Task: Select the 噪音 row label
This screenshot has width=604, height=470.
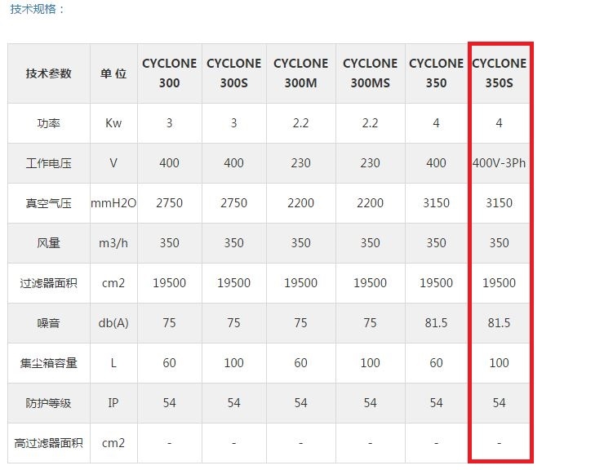Action: point(48,323)
